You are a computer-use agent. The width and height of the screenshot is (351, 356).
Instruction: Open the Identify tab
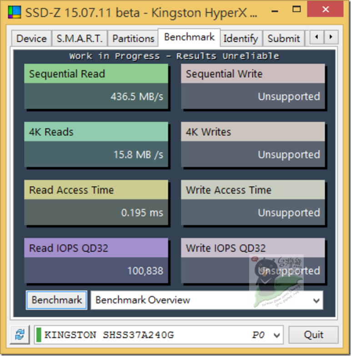click(241, 38)
